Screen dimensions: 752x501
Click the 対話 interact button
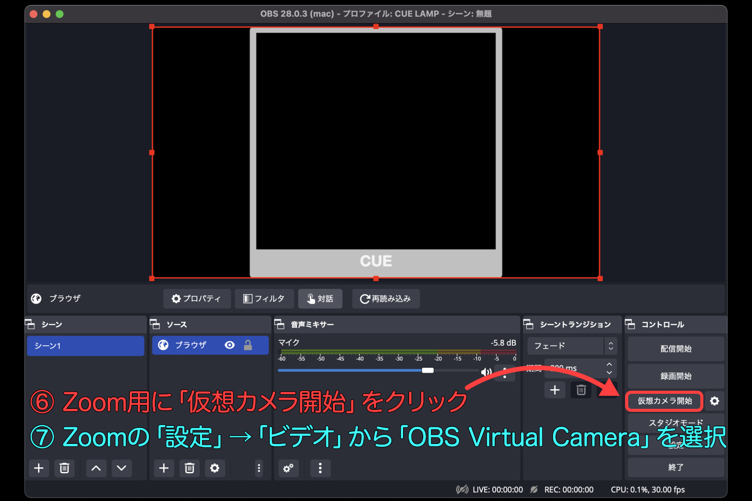320,299
